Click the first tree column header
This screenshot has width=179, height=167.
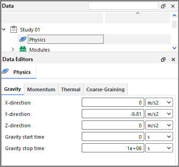[x=53, y=18]
